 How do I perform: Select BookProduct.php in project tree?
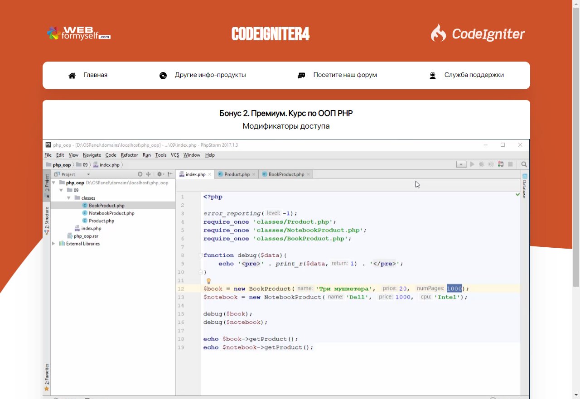pyautogui.click(x=106, y=206)
